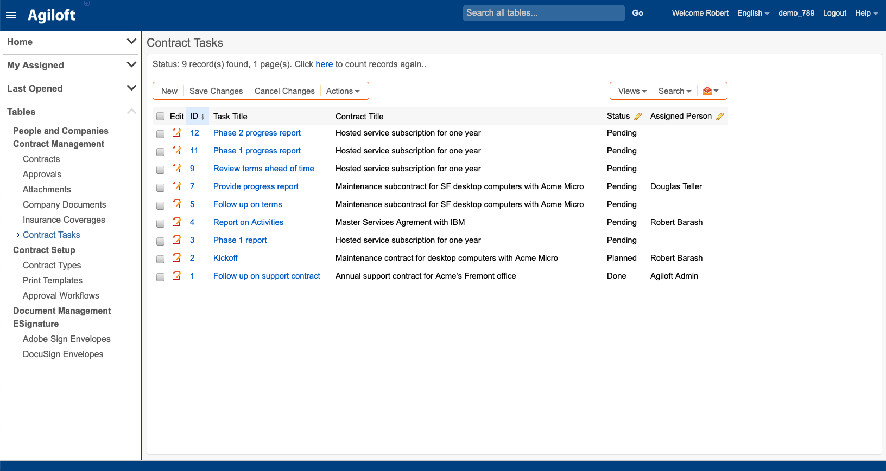Open the Help menu in top bar
Viewport: 886px width, 471px height.
click(x=866, y=13)
